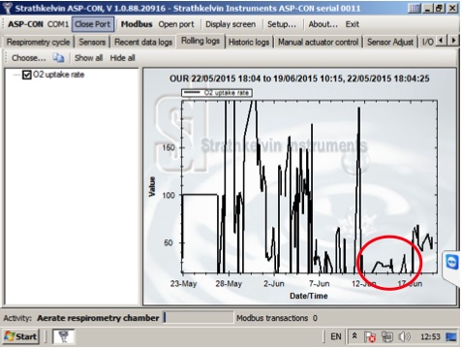Click Show all in the logs toolbar
Screen dimensions: 462x349
[x=88, y=58]
